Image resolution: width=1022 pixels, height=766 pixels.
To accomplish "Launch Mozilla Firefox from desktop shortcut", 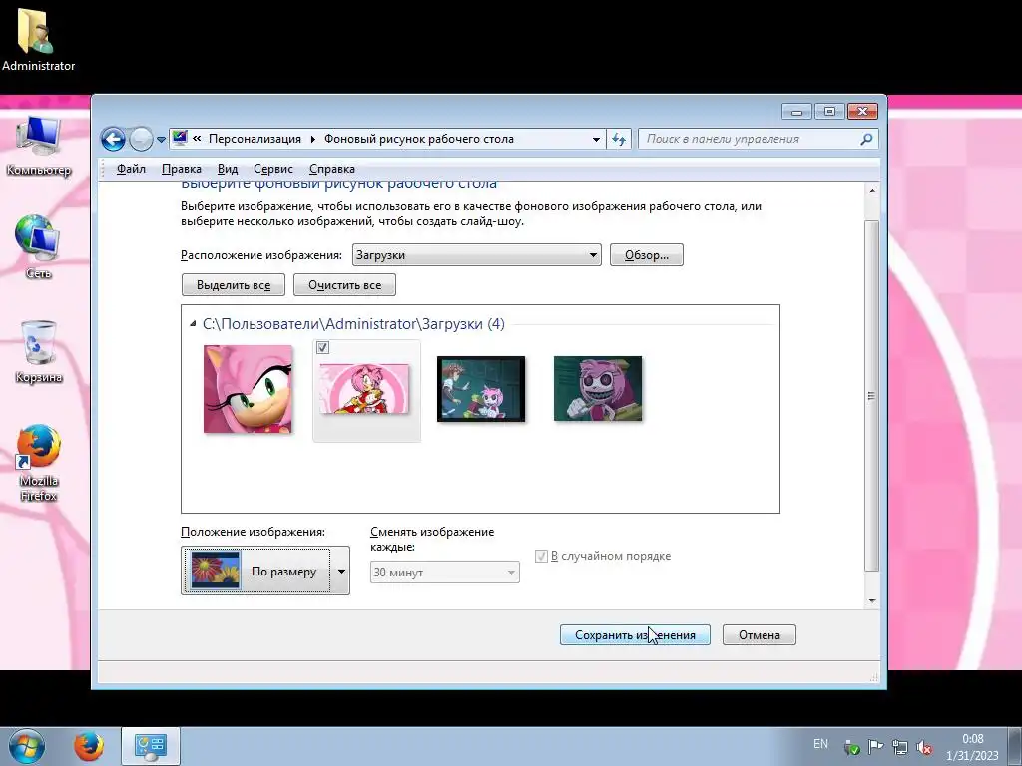I will (x=38, y=463).
